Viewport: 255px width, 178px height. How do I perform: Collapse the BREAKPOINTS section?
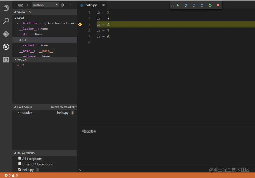pyautogui.click(x=15, y=153)
